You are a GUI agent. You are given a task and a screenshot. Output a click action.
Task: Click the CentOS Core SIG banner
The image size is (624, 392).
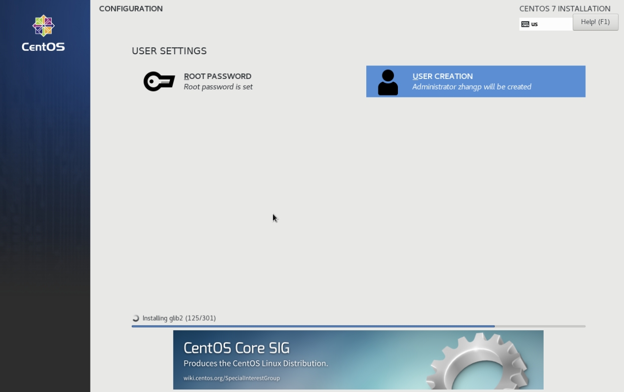point(358,360)
